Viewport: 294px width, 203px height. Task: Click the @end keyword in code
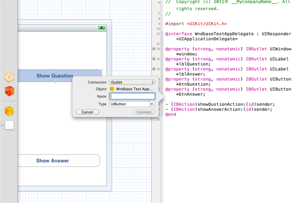click(x=170, y=114)
